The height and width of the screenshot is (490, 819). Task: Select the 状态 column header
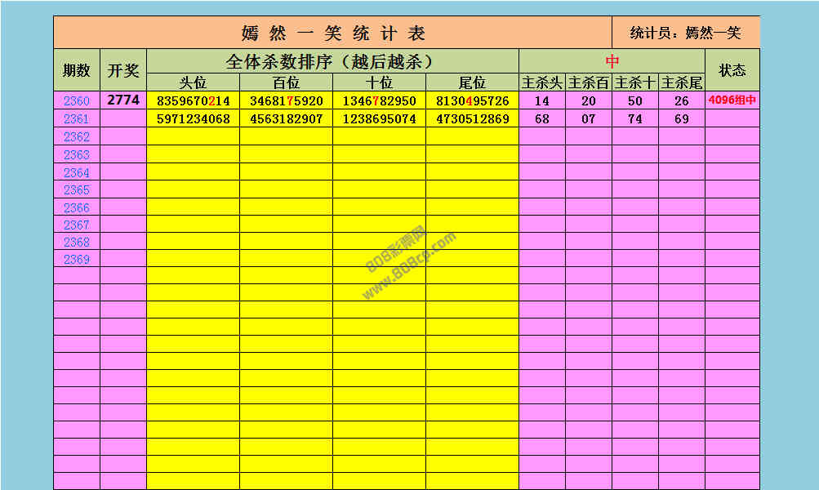click(732, 70)
